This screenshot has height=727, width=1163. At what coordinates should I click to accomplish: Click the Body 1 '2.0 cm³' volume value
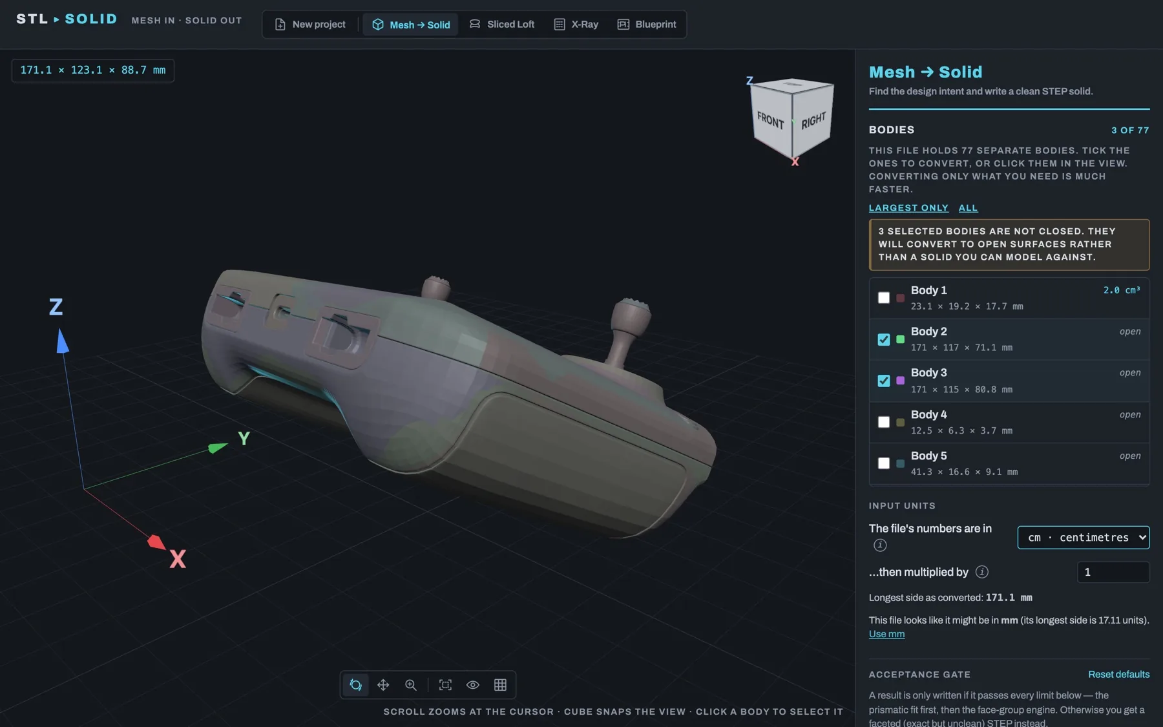coord(1122,291)
